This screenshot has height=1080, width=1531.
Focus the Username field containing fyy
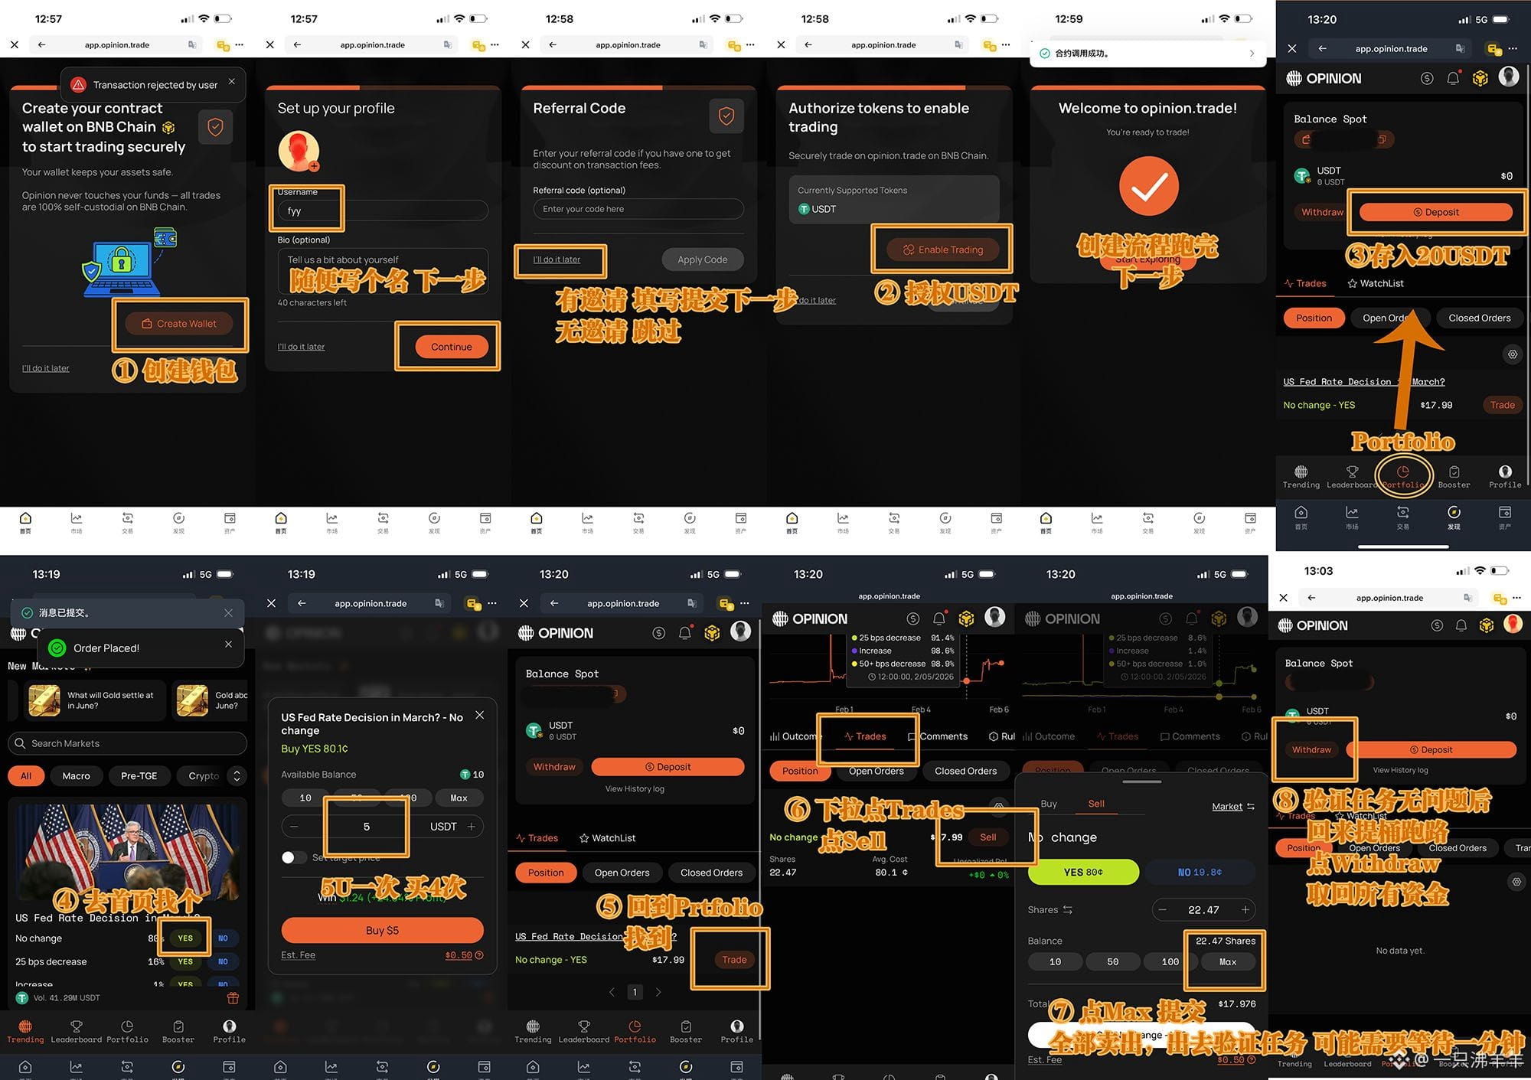[383, 210]
